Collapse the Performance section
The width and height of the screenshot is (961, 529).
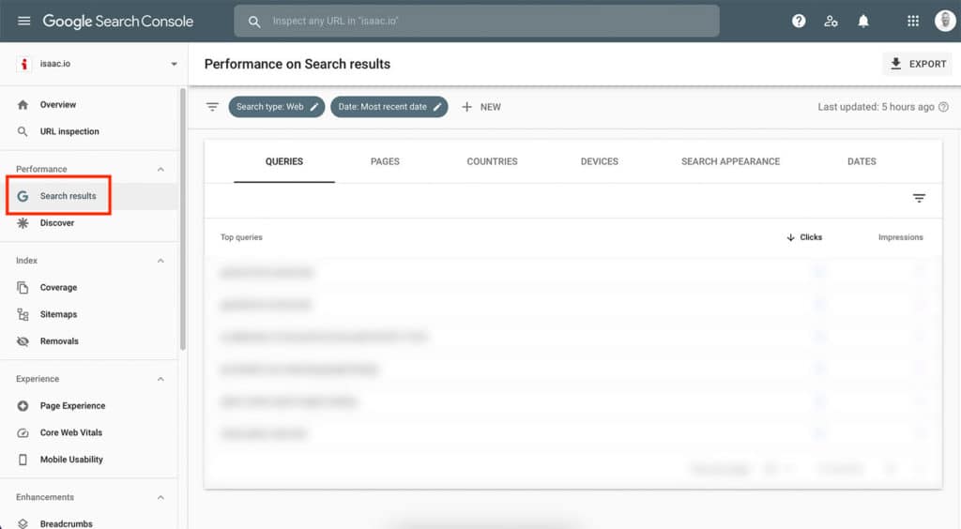click(x=160, y=169)
